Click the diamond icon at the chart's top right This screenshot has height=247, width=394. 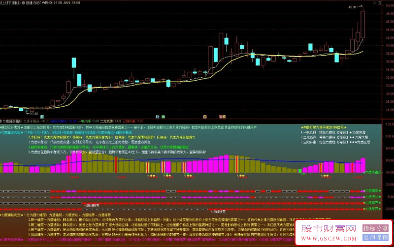click(375, 3)
